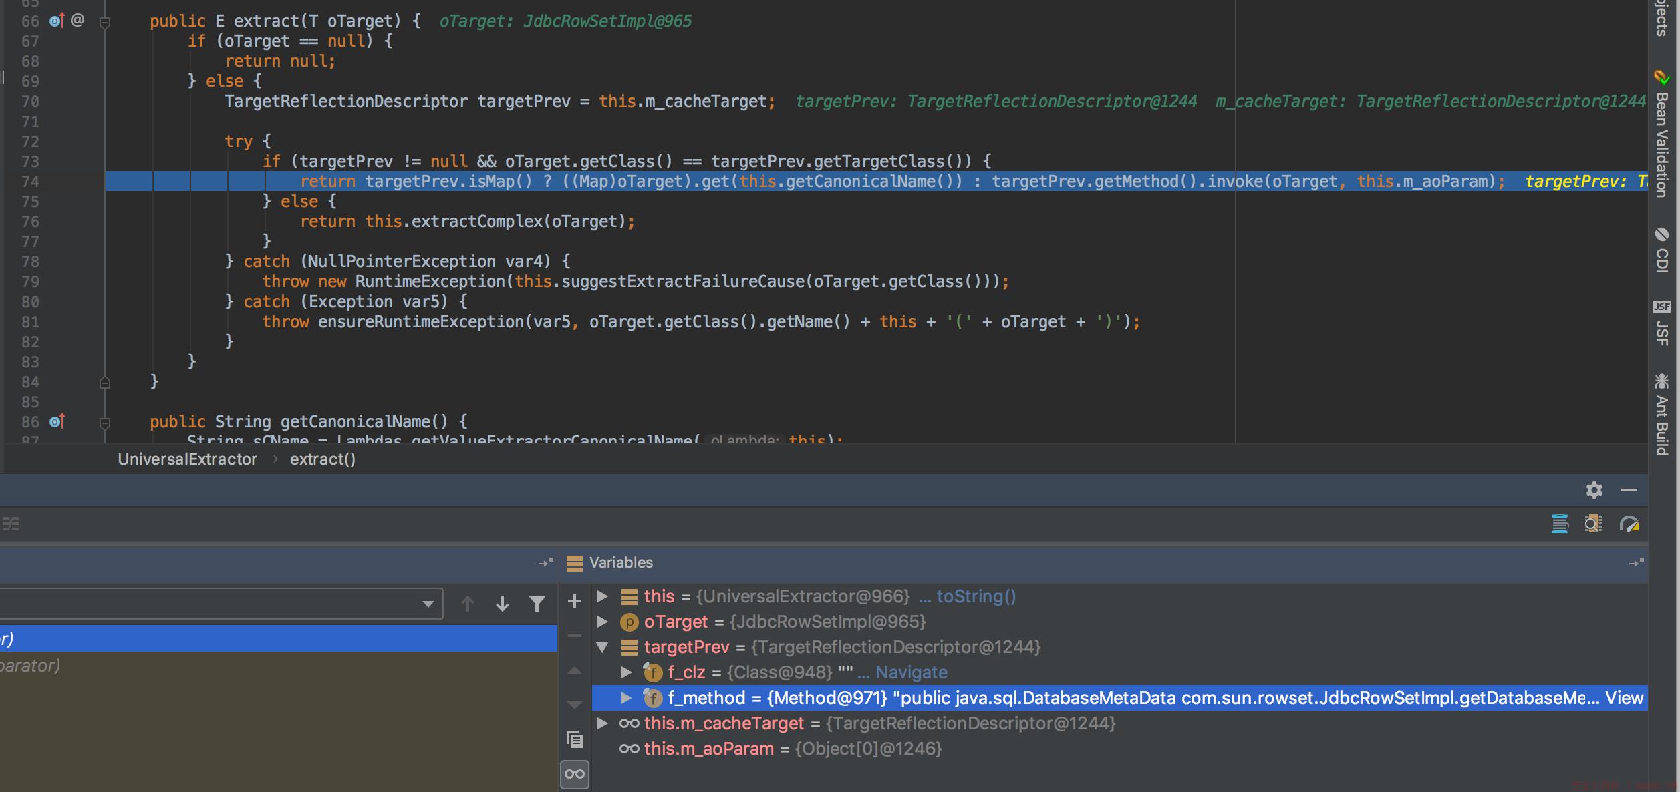
Task: Collapse the extract method fold at line 66
Action: [105, 22]
